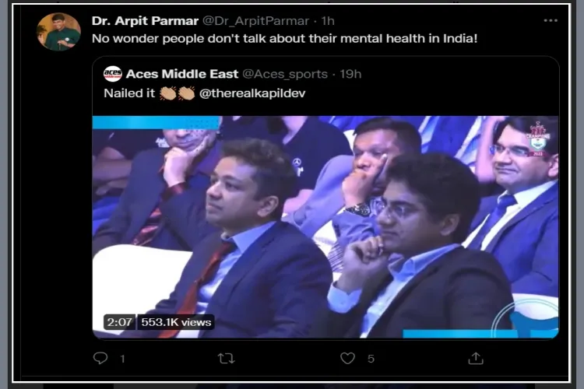Image resolution: width=584 pixels, height=389 pixels.
Task: Click the Dr. Arpit Parmar display name
Action: pyautogui.click(x=145, y=21)
